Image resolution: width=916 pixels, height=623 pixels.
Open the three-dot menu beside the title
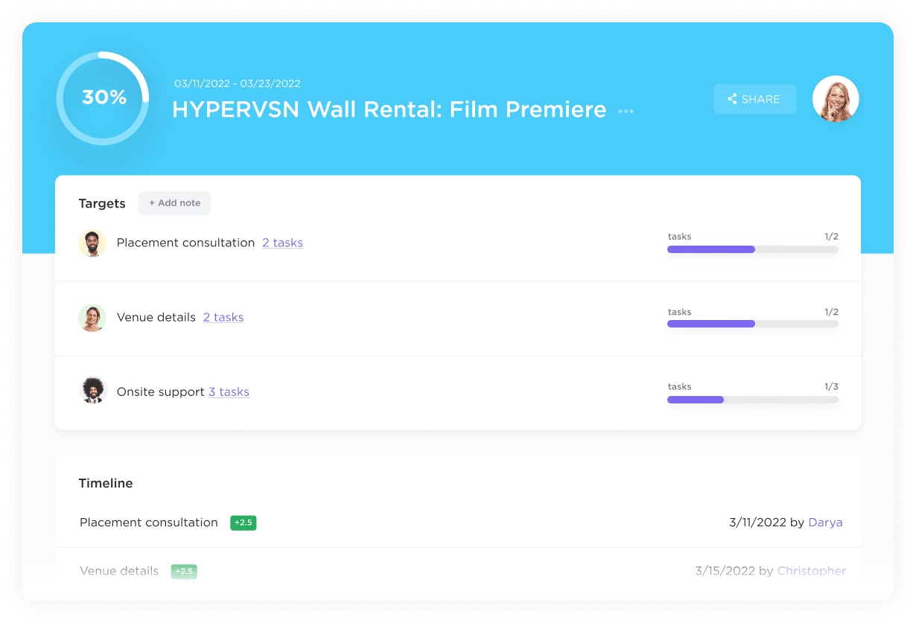pyautogui.click(x=626, y=111)
